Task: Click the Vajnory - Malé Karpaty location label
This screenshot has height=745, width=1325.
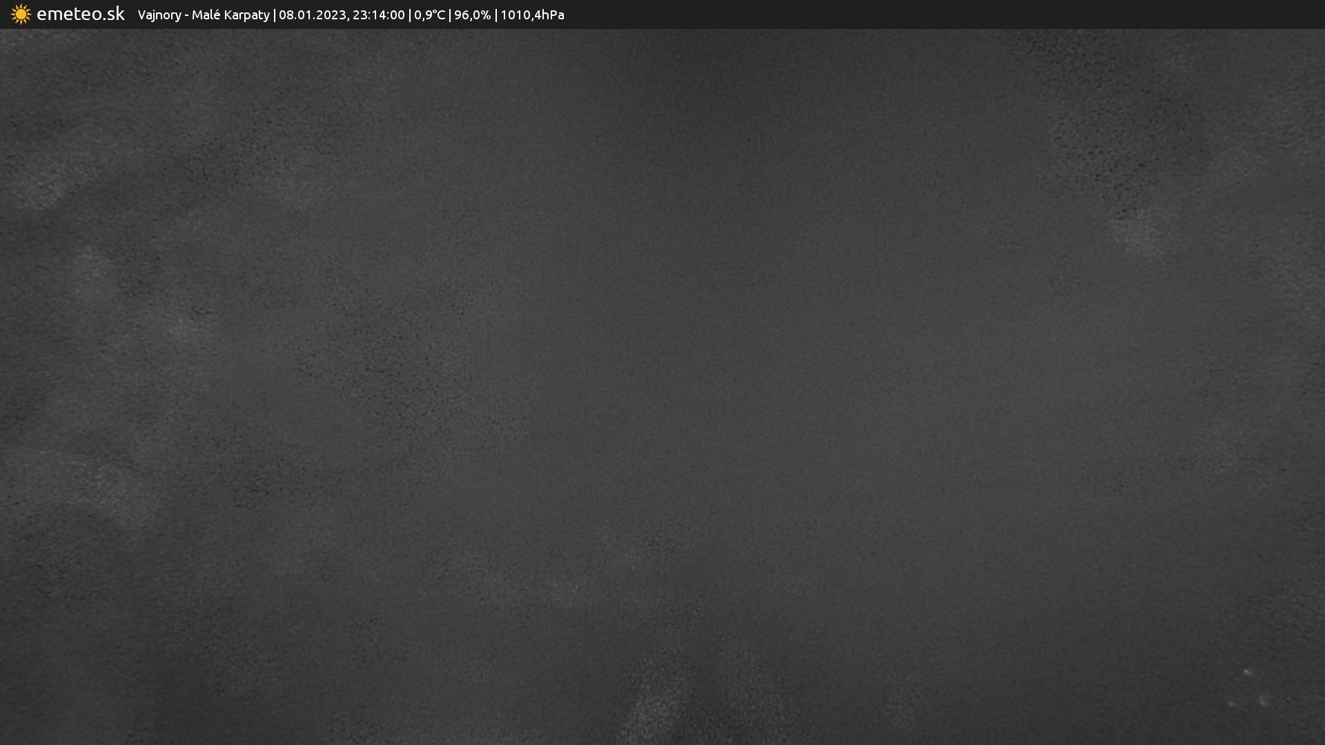Action: [203, 15]
